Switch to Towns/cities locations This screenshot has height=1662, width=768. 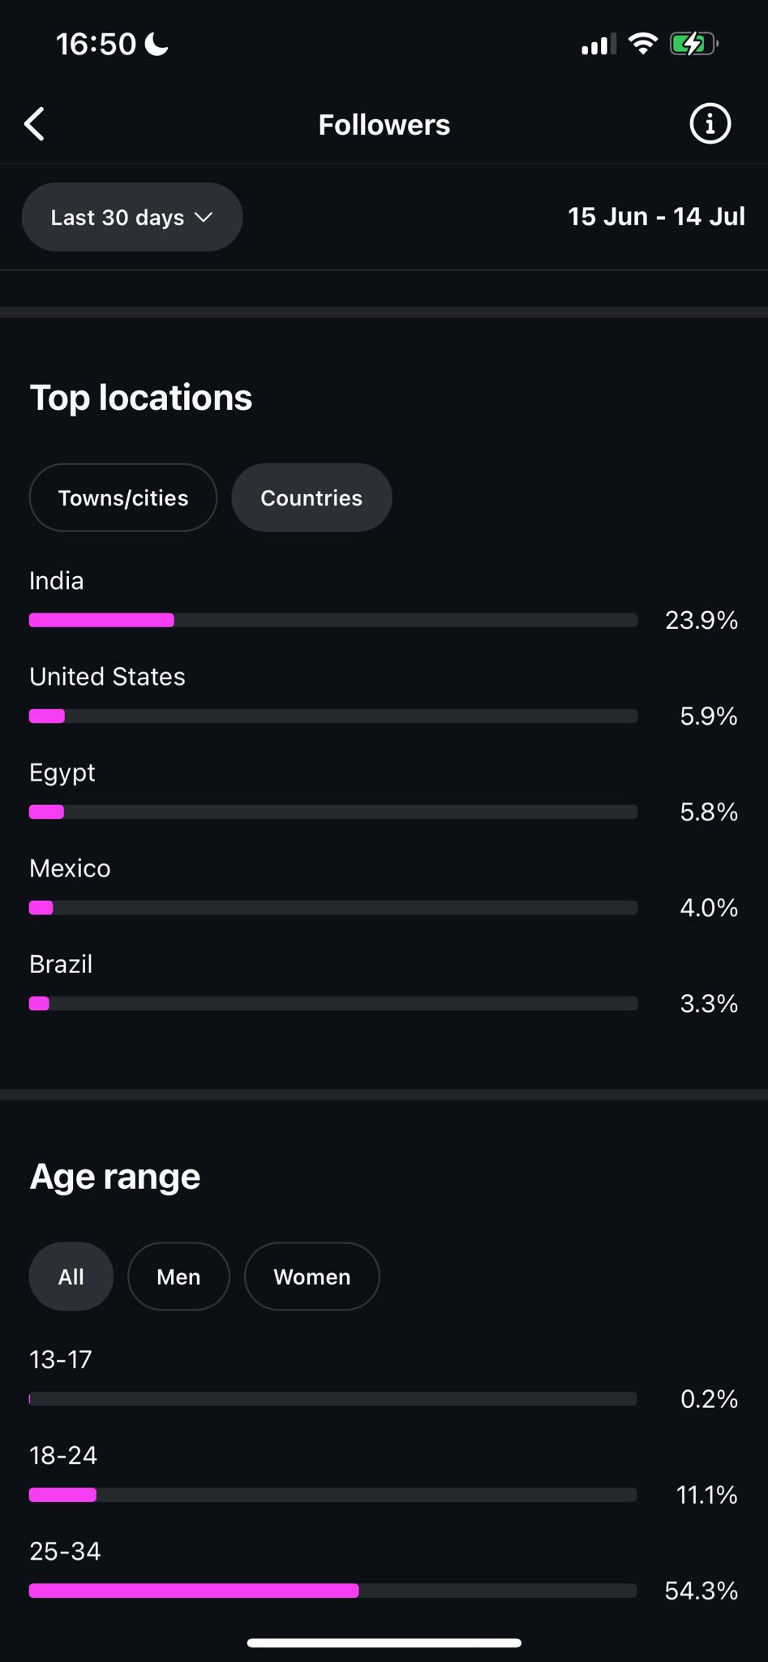123,497
